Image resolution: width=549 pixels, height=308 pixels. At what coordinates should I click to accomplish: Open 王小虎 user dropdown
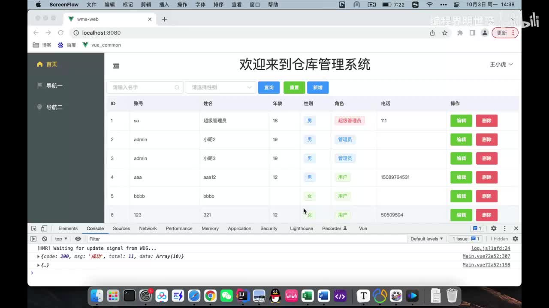coord(501,64)
